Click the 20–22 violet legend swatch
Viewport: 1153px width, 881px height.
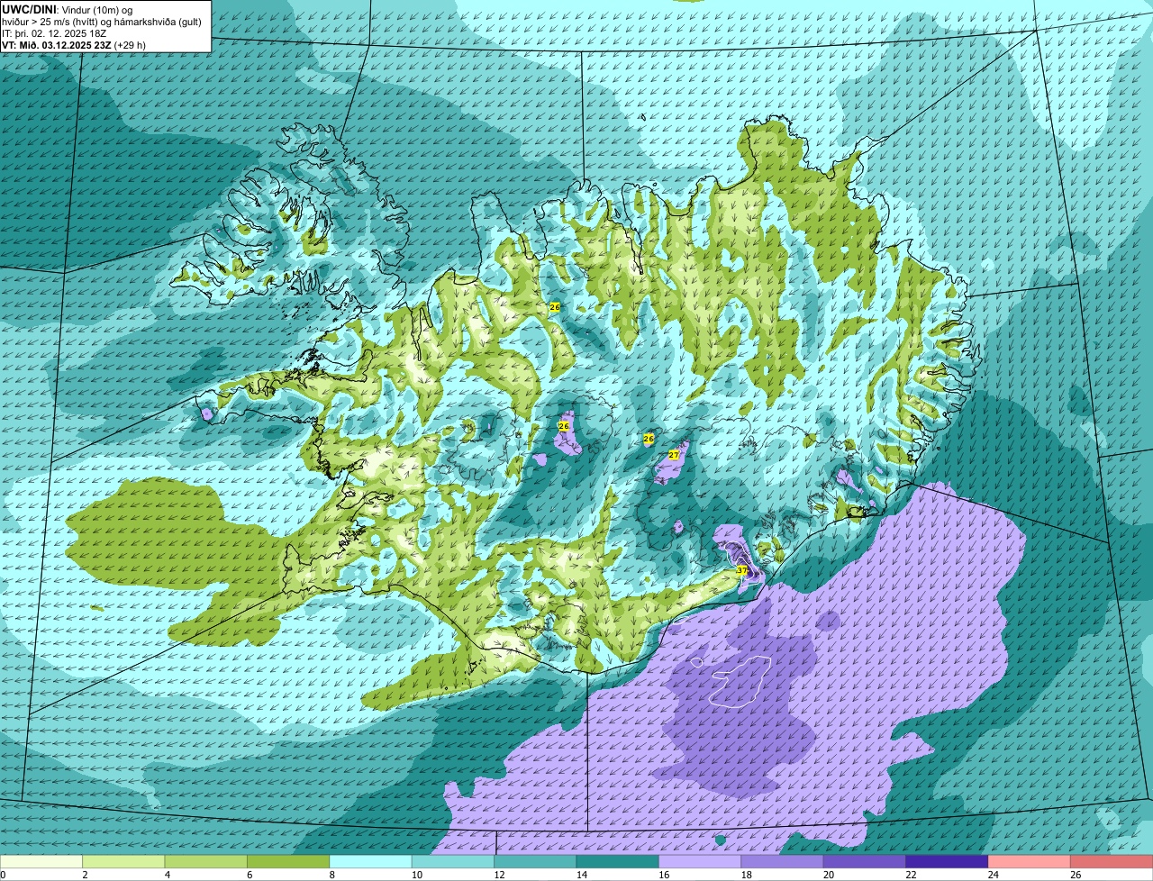(865, 862)
